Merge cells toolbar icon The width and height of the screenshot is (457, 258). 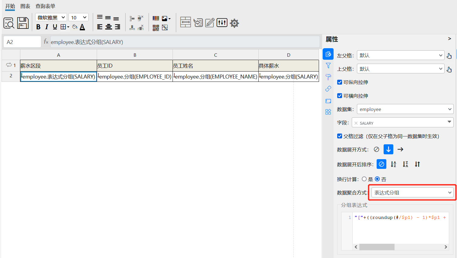(186, 22)
